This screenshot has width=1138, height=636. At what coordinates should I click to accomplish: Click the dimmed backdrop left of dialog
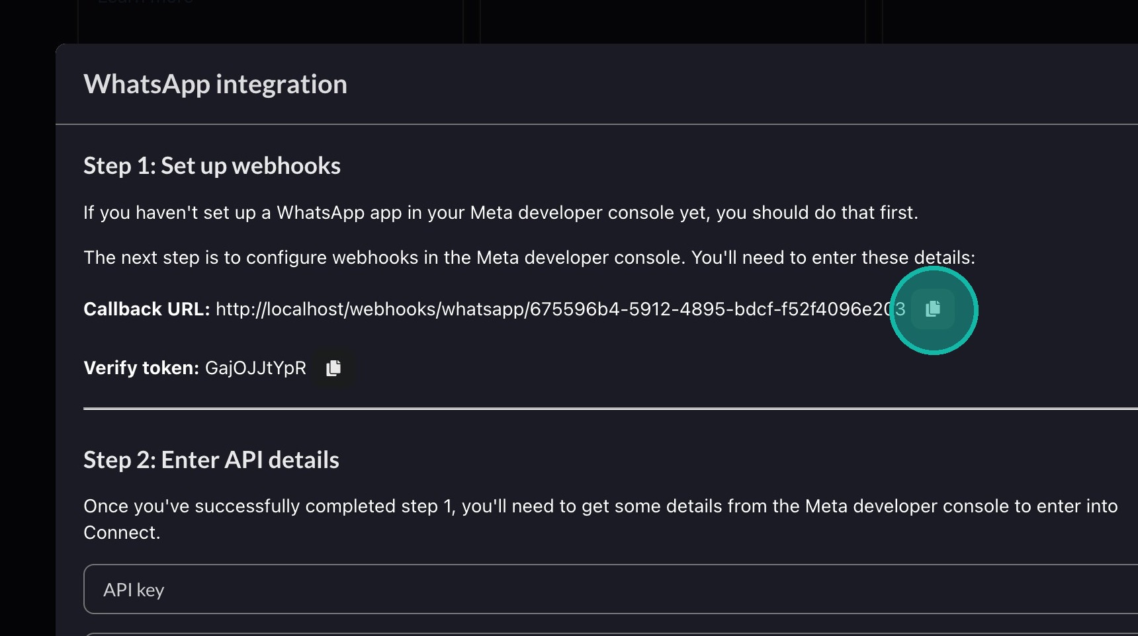click(x=26, y=331)
